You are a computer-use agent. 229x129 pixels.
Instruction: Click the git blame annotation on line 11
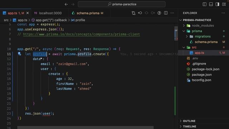click(149, 54)
